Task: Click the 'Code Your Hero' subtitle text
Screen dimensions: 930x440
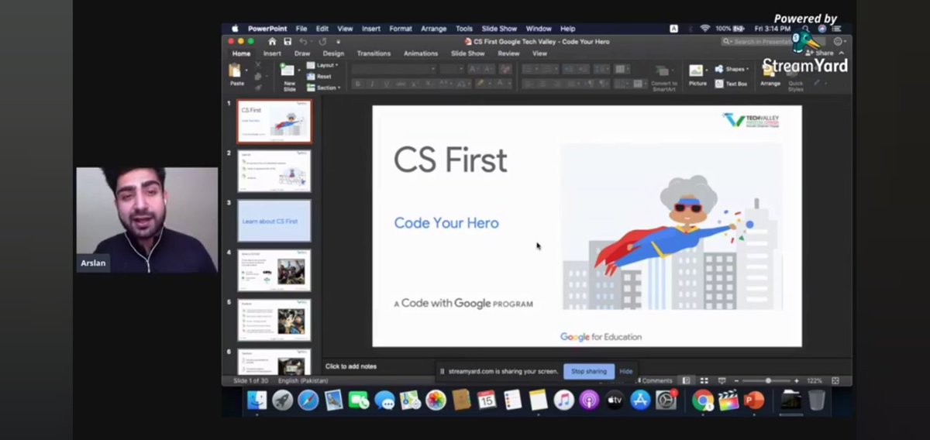Action: (x=446, y=223)
